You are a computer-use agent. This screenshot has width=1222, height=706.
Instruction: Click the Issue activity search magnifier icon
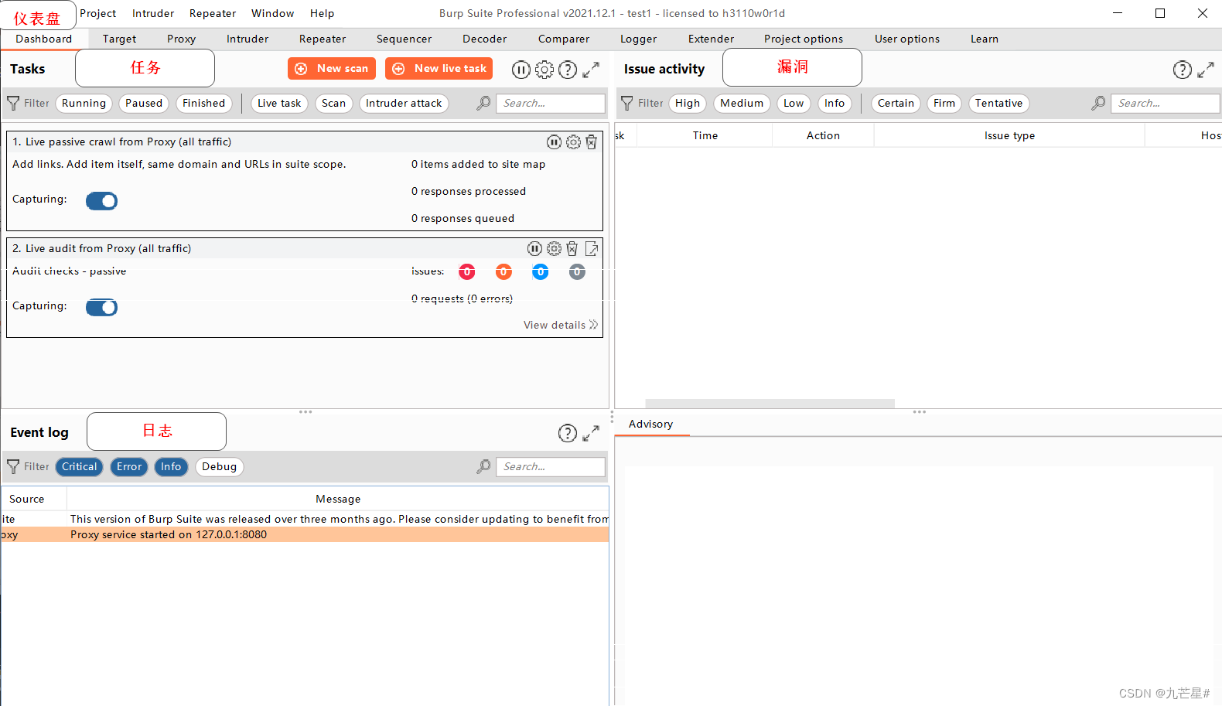point(1098,103)
